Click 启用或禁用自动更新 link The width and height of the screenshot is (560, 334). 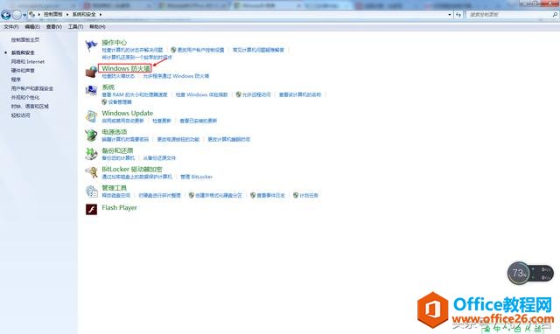pos(122,121)
